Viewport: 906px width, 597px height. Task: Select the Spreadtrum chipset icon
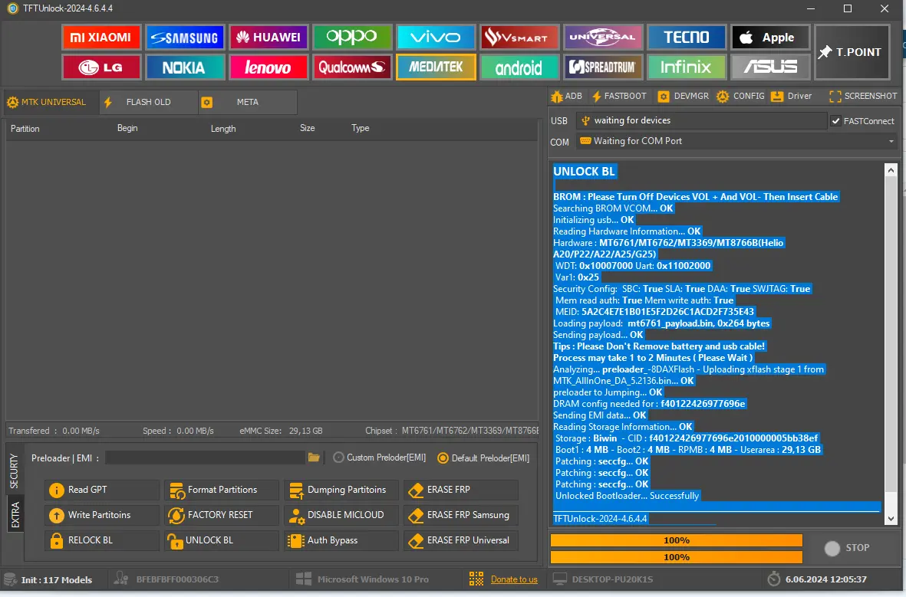click(603, 67)
